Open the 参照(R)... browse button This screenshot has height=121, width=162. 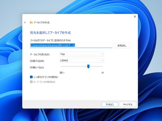click(x=122, y=45)
